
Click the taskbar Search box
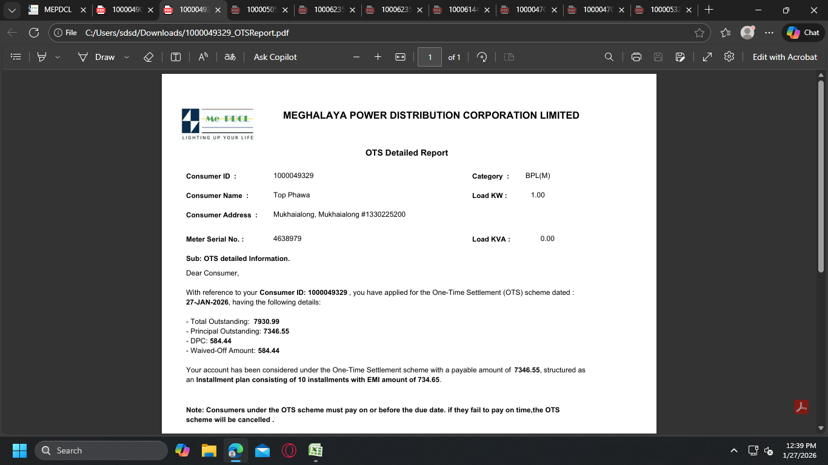point(101,450)
